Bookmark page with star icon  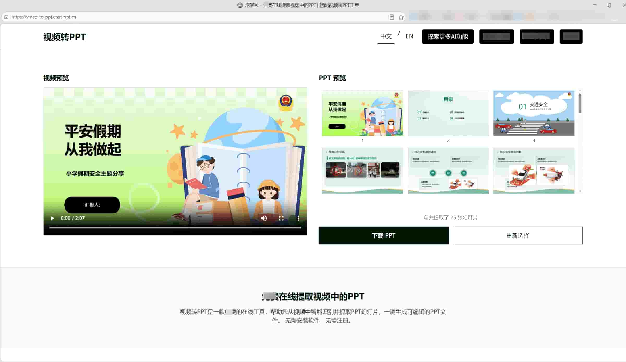click(401, 17)
